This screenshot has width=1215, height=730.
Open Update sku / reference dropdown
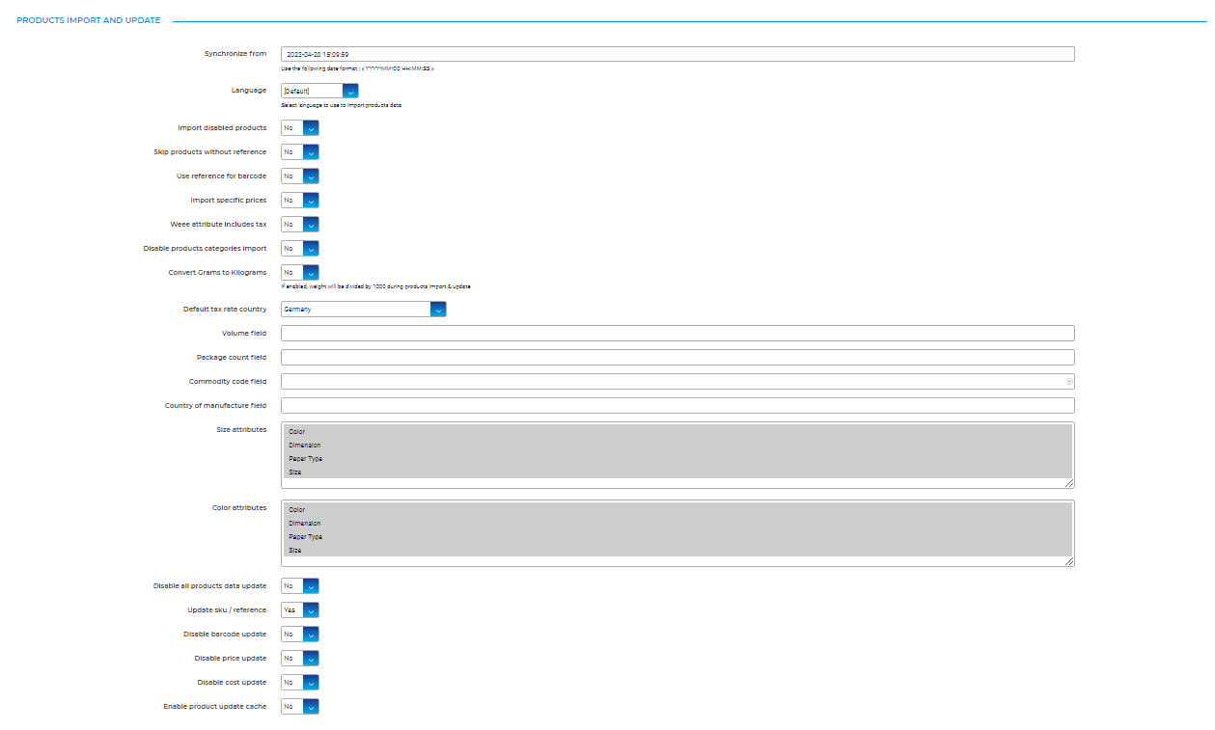(300, 610)
